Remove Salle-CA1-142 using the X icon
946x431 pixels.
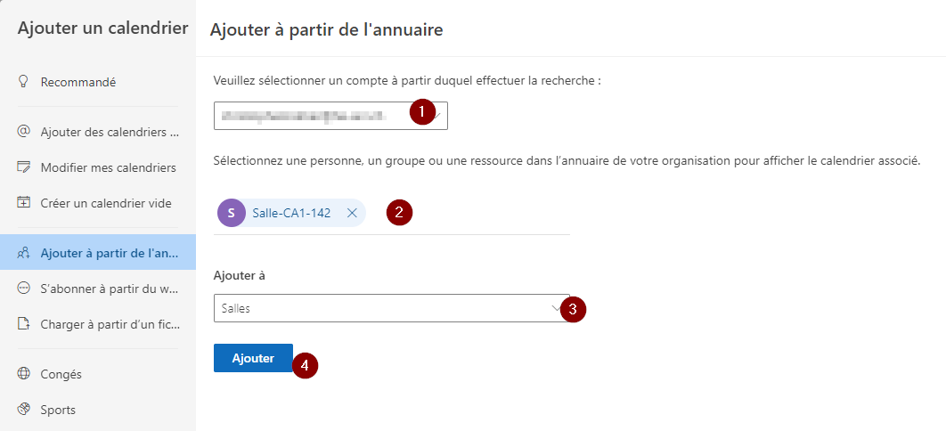point(353,213)
